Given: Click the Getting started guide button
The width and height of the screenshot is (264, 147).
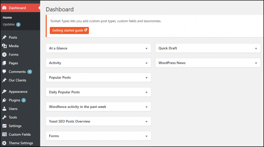Looking at the screenshot, I should pyautogui.click(x=69, y=30).
